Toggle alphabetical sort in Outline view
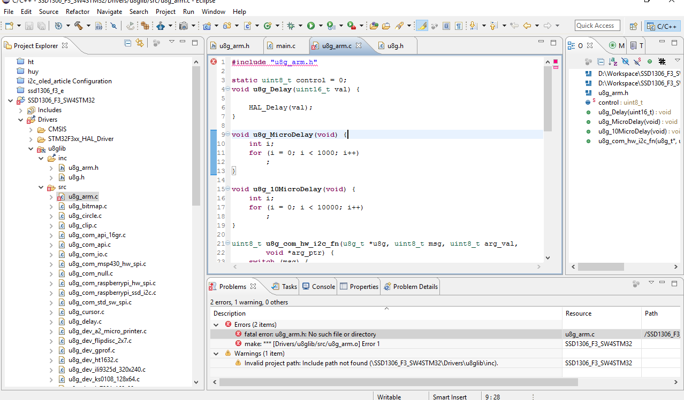This screenshot has height=400, width=684. tap(613, 62)
